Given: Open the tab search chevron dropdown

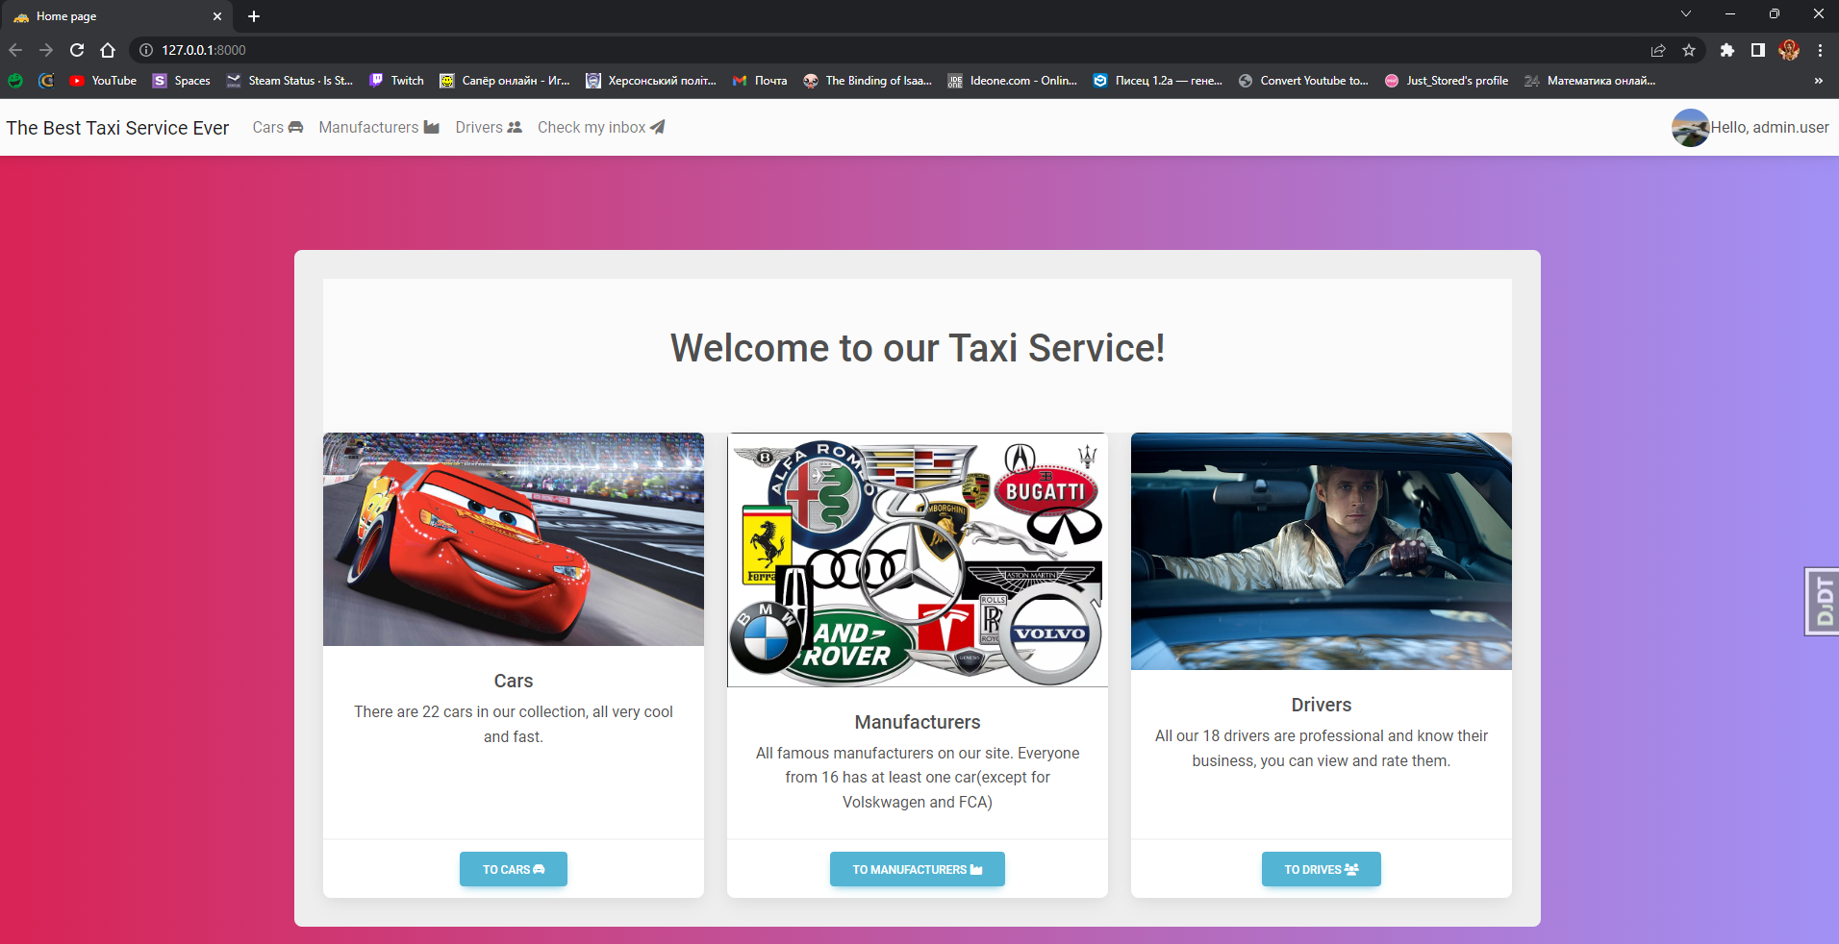Looking at the screenshot, I should tap(1686, 13).
